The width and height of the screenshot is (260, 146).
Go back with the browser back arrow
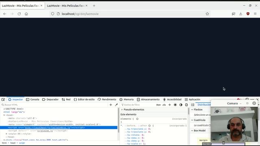pos(4,14)
